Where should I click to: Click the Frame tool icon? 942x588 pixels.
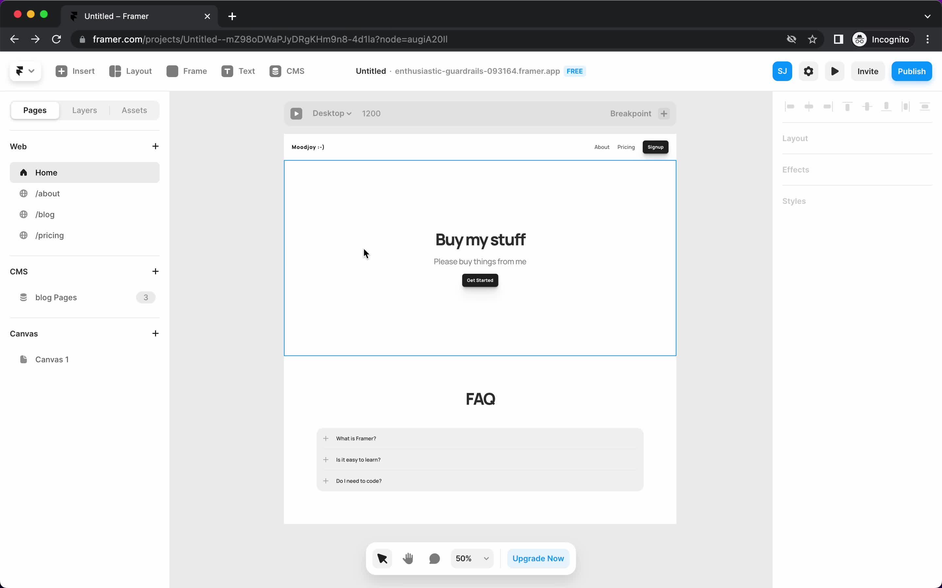point(172,71)
